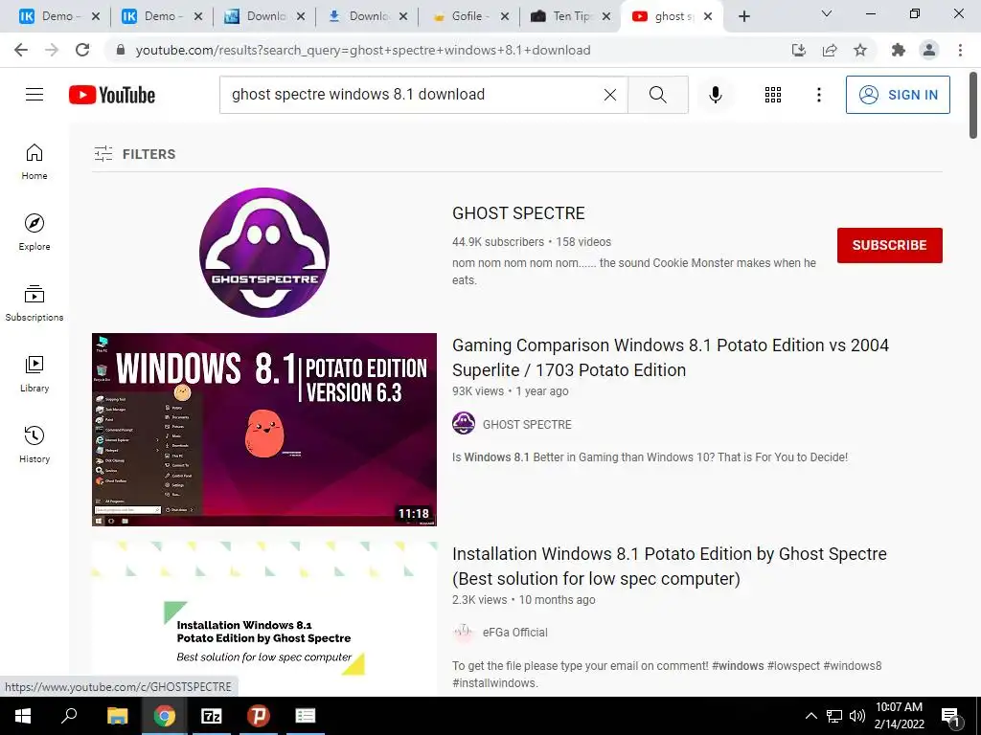Image resolution: width=981 pixels, height=735 pixels.
Task: Click the #windows hashtag
Action: point(738,666)
